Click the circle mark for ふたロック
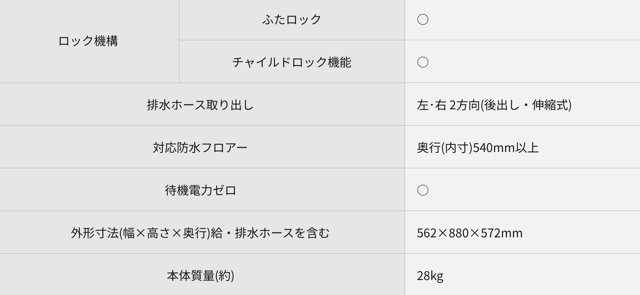The width and height of the screenshot is (640, 295). pos(423,19)
